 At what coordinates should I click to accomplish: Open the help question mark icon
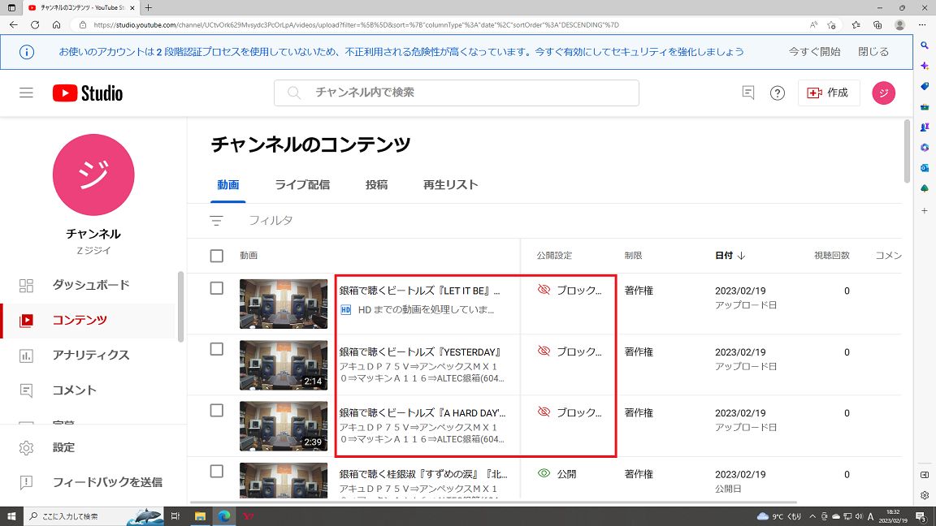click(x=778, y=93)
